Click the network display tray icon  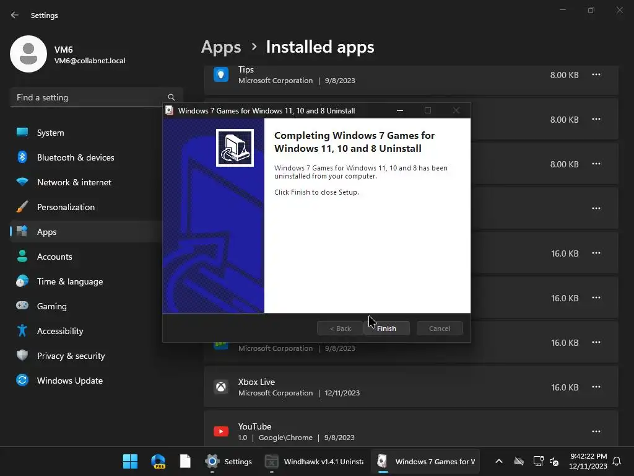[x=538, y=461]
